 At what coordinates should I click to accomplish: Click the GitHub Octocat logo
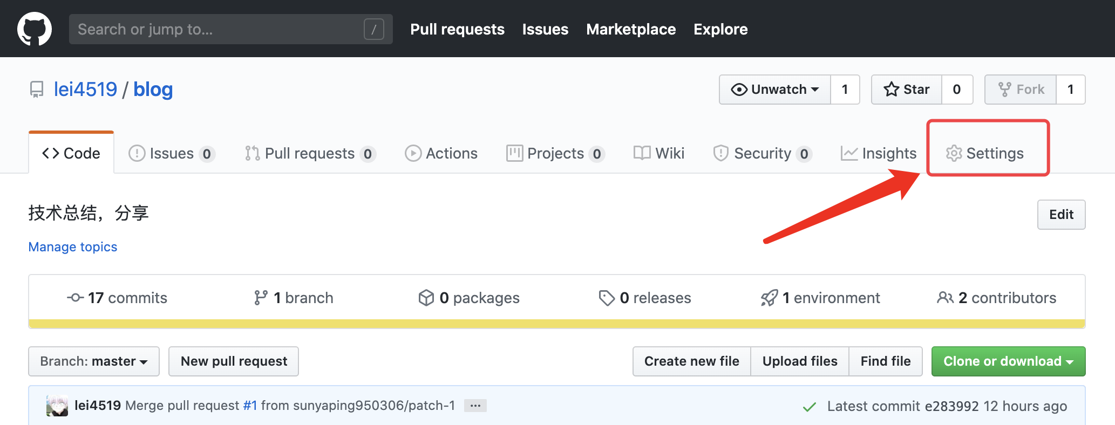click(35, 29)
